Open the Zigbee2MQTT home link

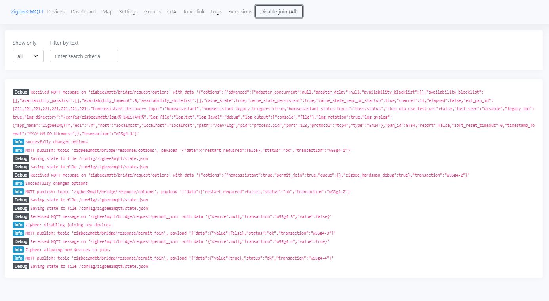[x=27, y=12]
